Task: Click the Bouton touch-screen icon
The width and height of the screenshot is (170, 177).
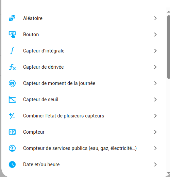Action: (12, 35)
